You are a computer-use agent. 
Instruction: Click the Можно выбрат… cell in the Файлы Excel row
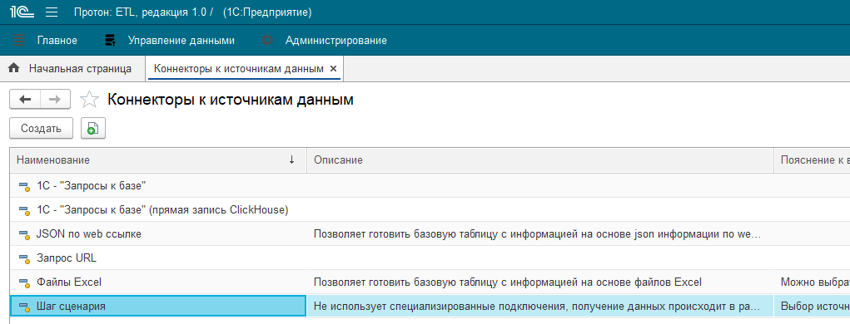[812, 282]
